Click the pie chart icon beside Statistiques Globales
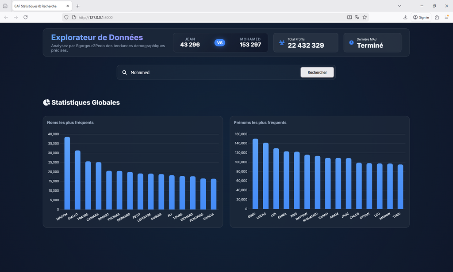The image size is (453, 272). click(x=46, y=102)
